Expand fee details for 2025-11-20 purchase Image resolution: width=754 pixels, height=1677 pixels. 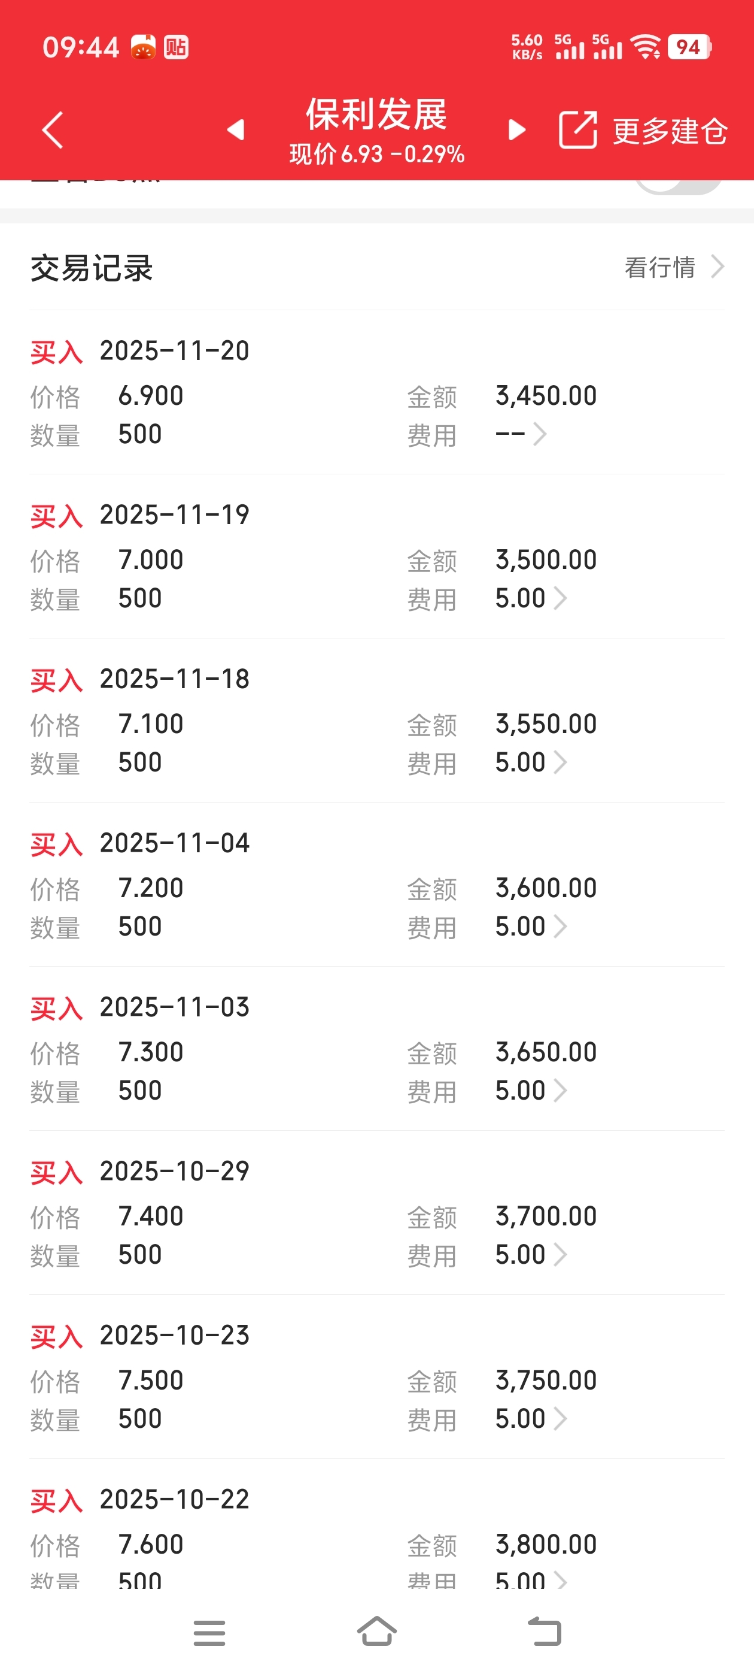[539, 434]
